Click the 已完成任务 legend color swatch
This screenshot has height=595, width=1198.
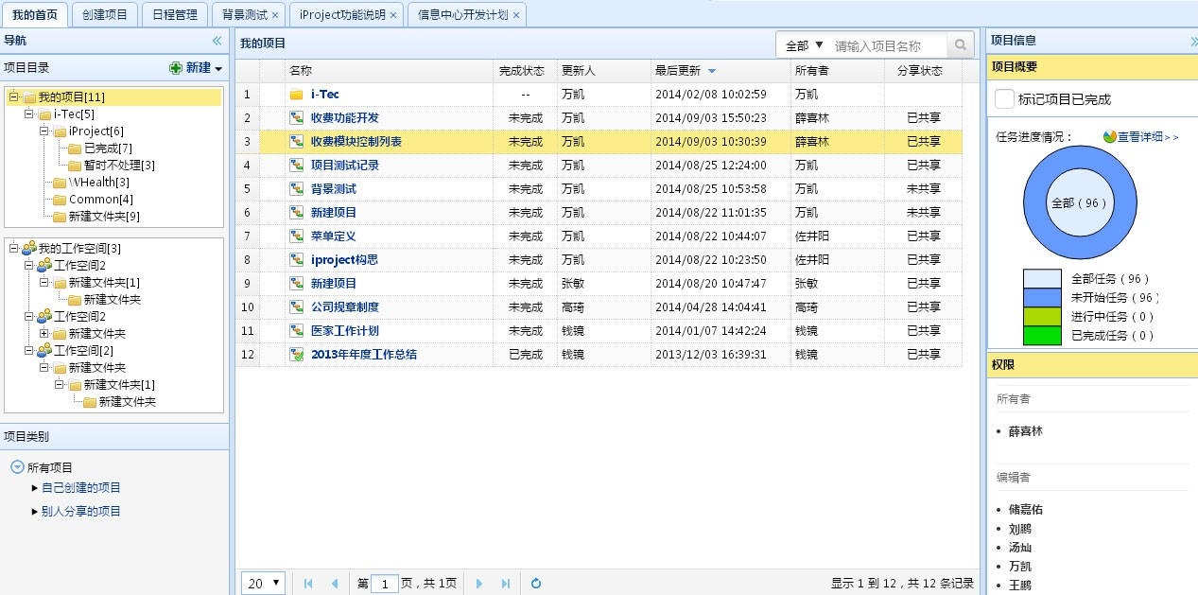[x=1042, y=336]
